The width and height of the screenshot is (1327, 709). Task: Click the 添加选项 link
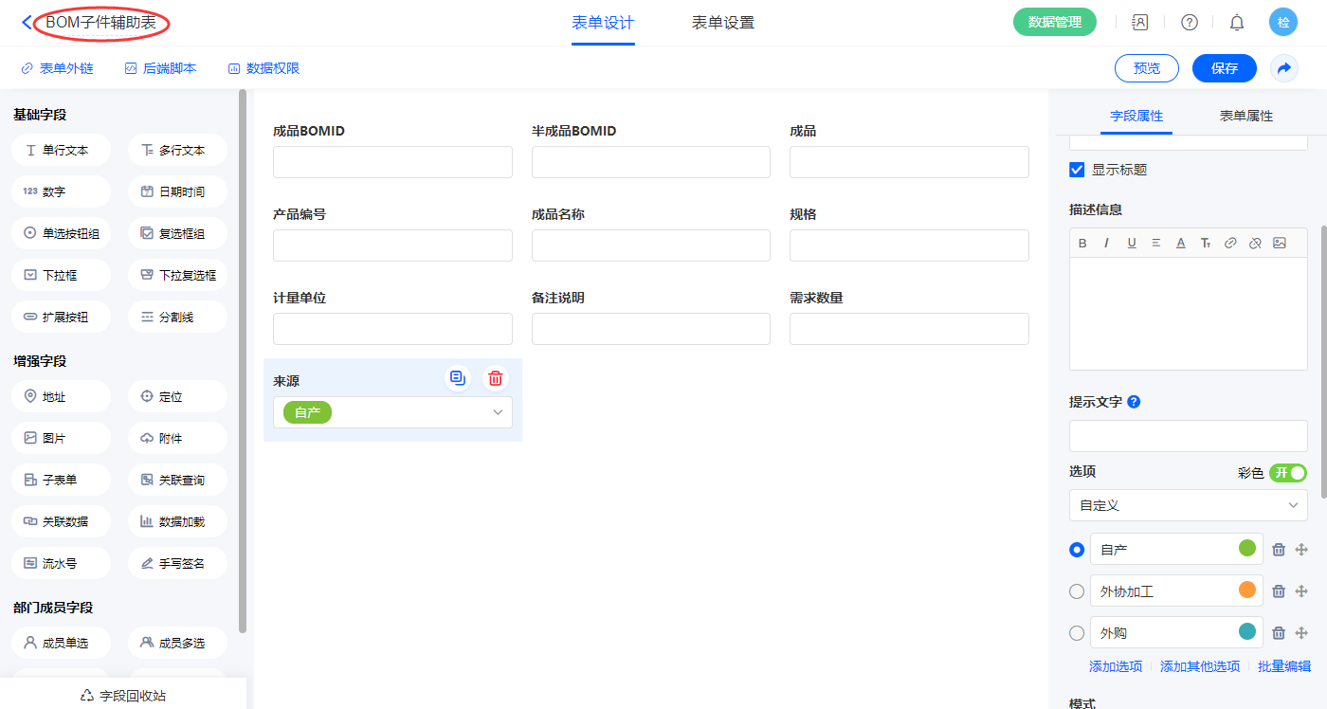point(1116,666)
